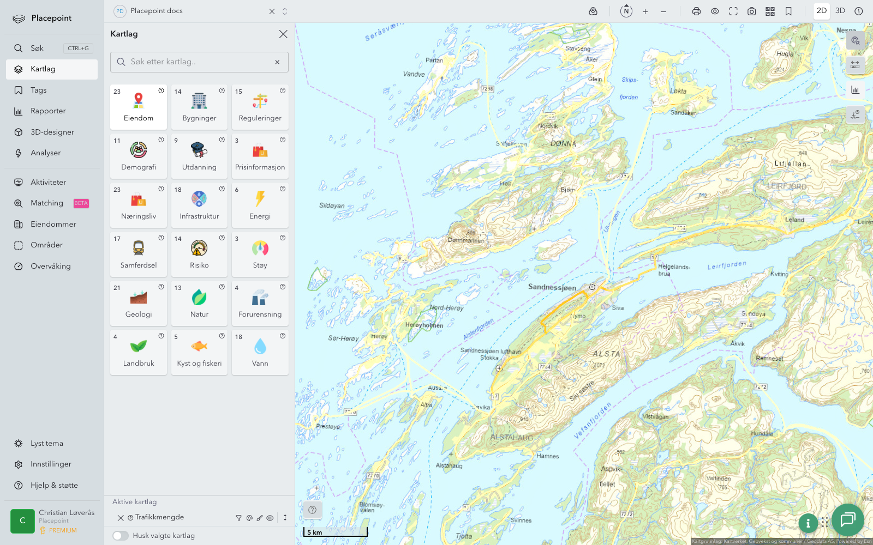Remove Trafikkmengde from active layers
The width and height of the screenshot is (873, 545).
[x=121, y=518]
